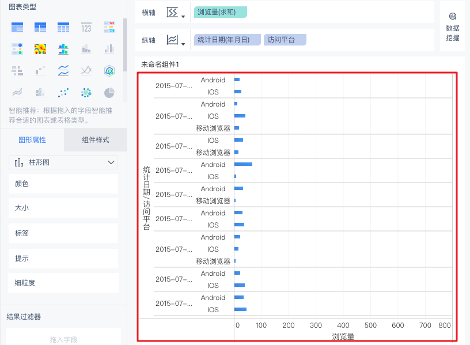Select the detail table chart type icon
Image resolution: width=470 pixels, height=345 pixels.
(63, 27)
